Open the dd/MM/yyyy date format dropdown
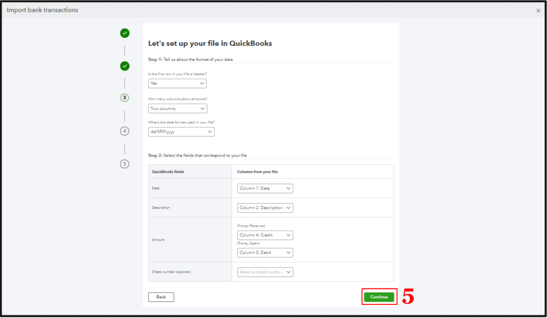This screenshot has width=547, height=318. pos(181,131)
